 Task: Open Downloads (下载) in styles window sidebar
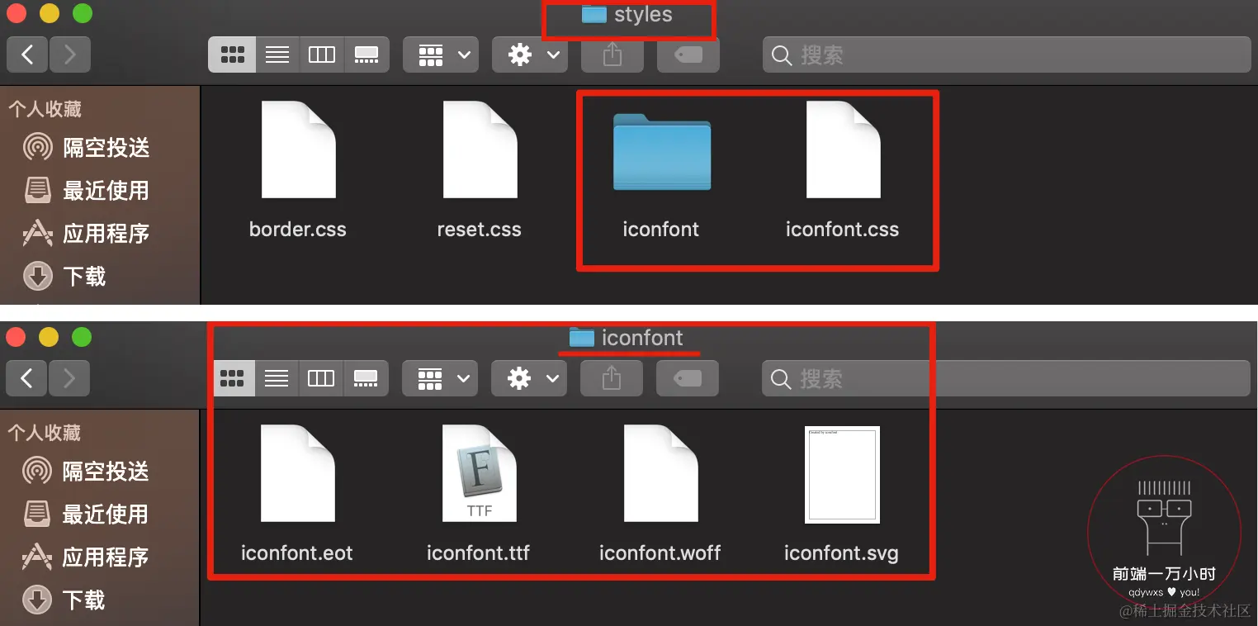[66, 276]
